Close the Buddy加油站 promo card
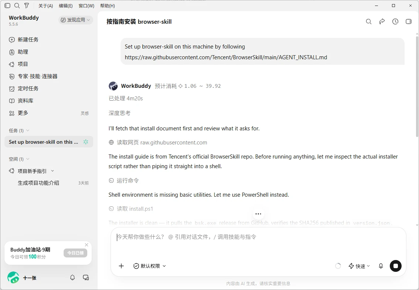 87,245
